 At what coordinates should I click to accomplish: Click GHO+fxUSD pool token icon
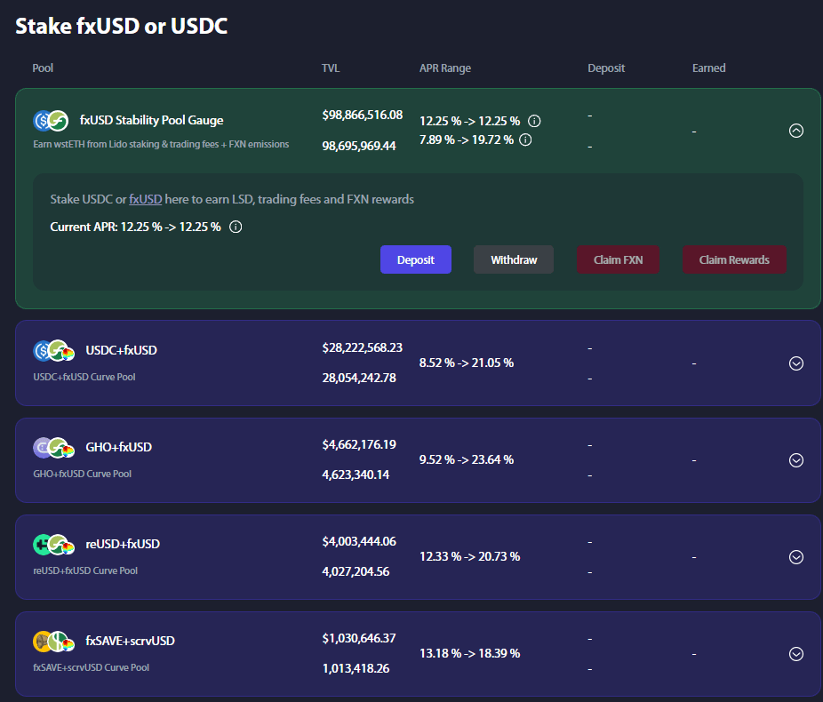click(x=53, y=448)
